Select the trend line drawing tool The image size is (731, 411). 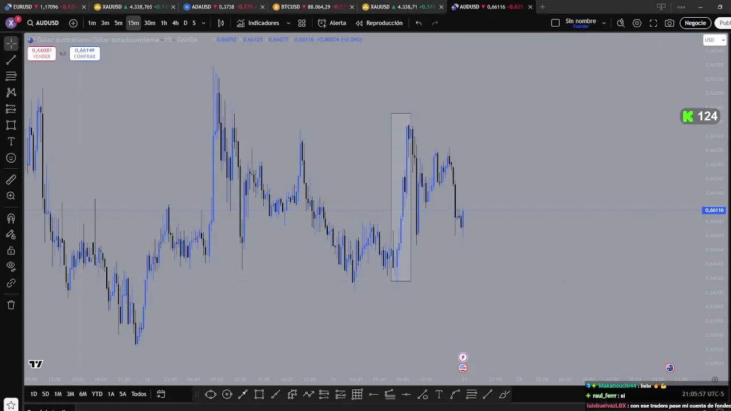[x=11, y=60]
